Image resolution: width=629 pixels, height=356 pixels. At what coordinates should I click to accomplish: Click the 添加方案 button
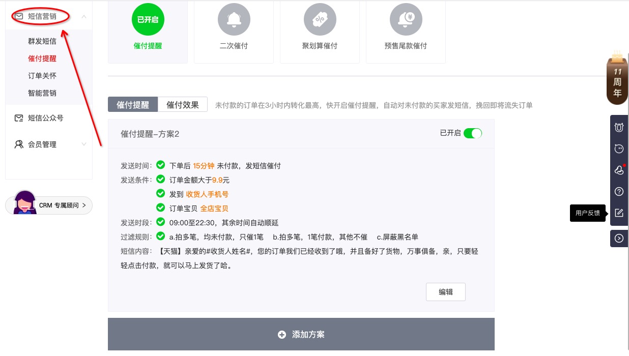click(x=301, y=335)
